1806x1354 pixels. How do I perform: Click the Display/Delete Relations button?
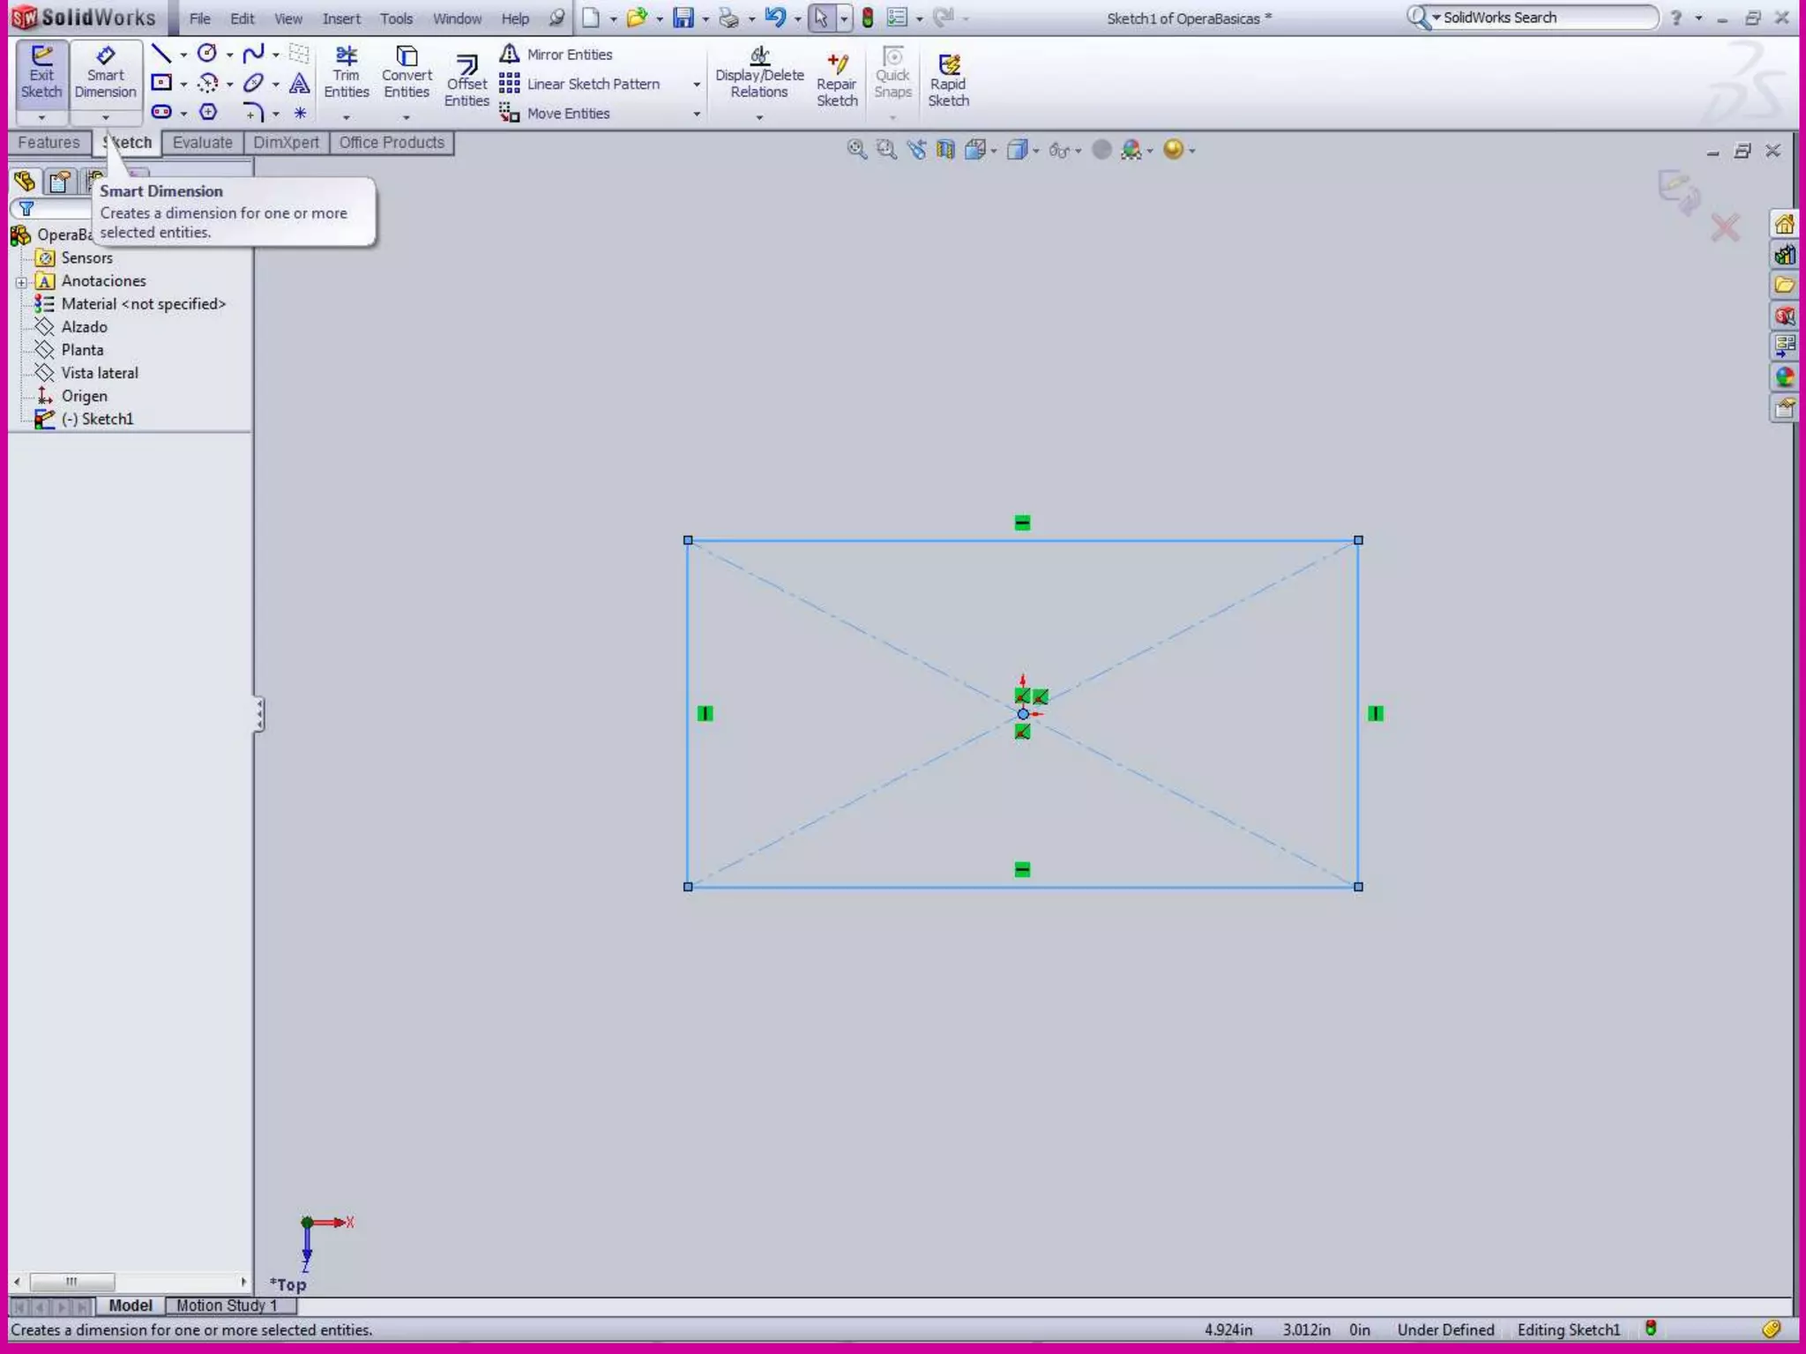(758, 73)
